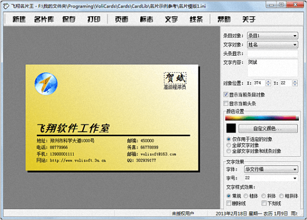Click the application icon in title bar
This screenshot has height=220, width=307.
(x=6, y=6)
